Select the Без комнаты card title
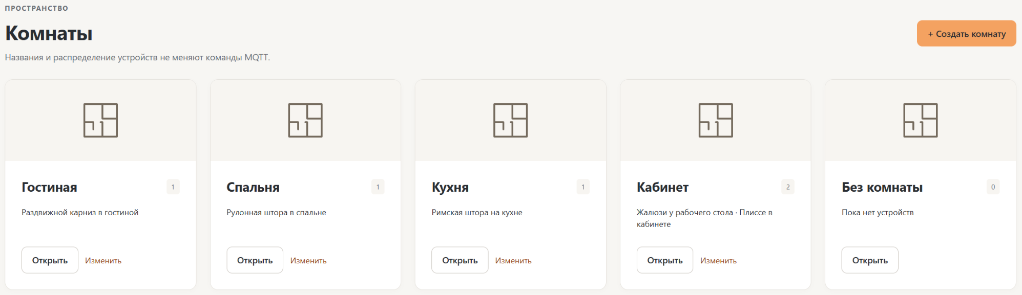1022x295 pixels. (882, 187)
